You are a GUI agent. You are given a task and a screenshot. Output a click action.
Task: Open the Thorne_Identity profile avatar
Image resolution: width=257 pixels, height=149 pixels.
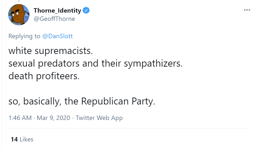19,15
